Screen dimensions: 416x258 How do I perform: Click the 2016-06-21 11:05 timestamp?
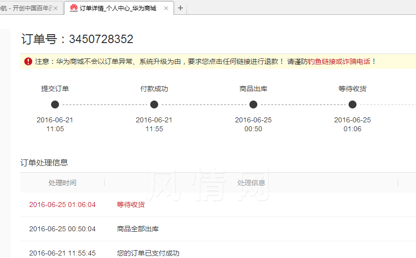pyautogui.click(x=55, y=124)
